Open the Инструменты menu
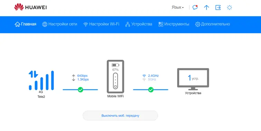The height and width of the screenshot is (131, 261). [174, 24]
